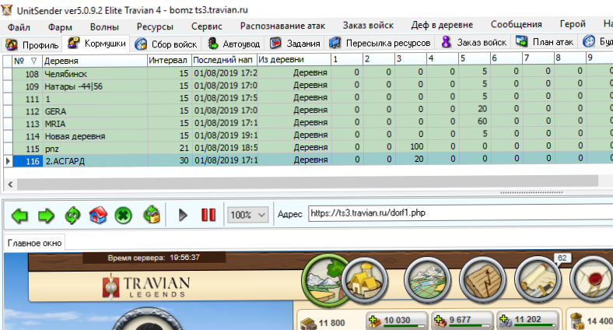
Task: Sort by the Из деревни column header
Action: click(294, 60)
